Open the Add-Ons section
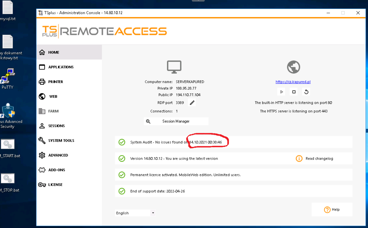Image resolution: width=368 pixels, height=228 pixels. 57,170
